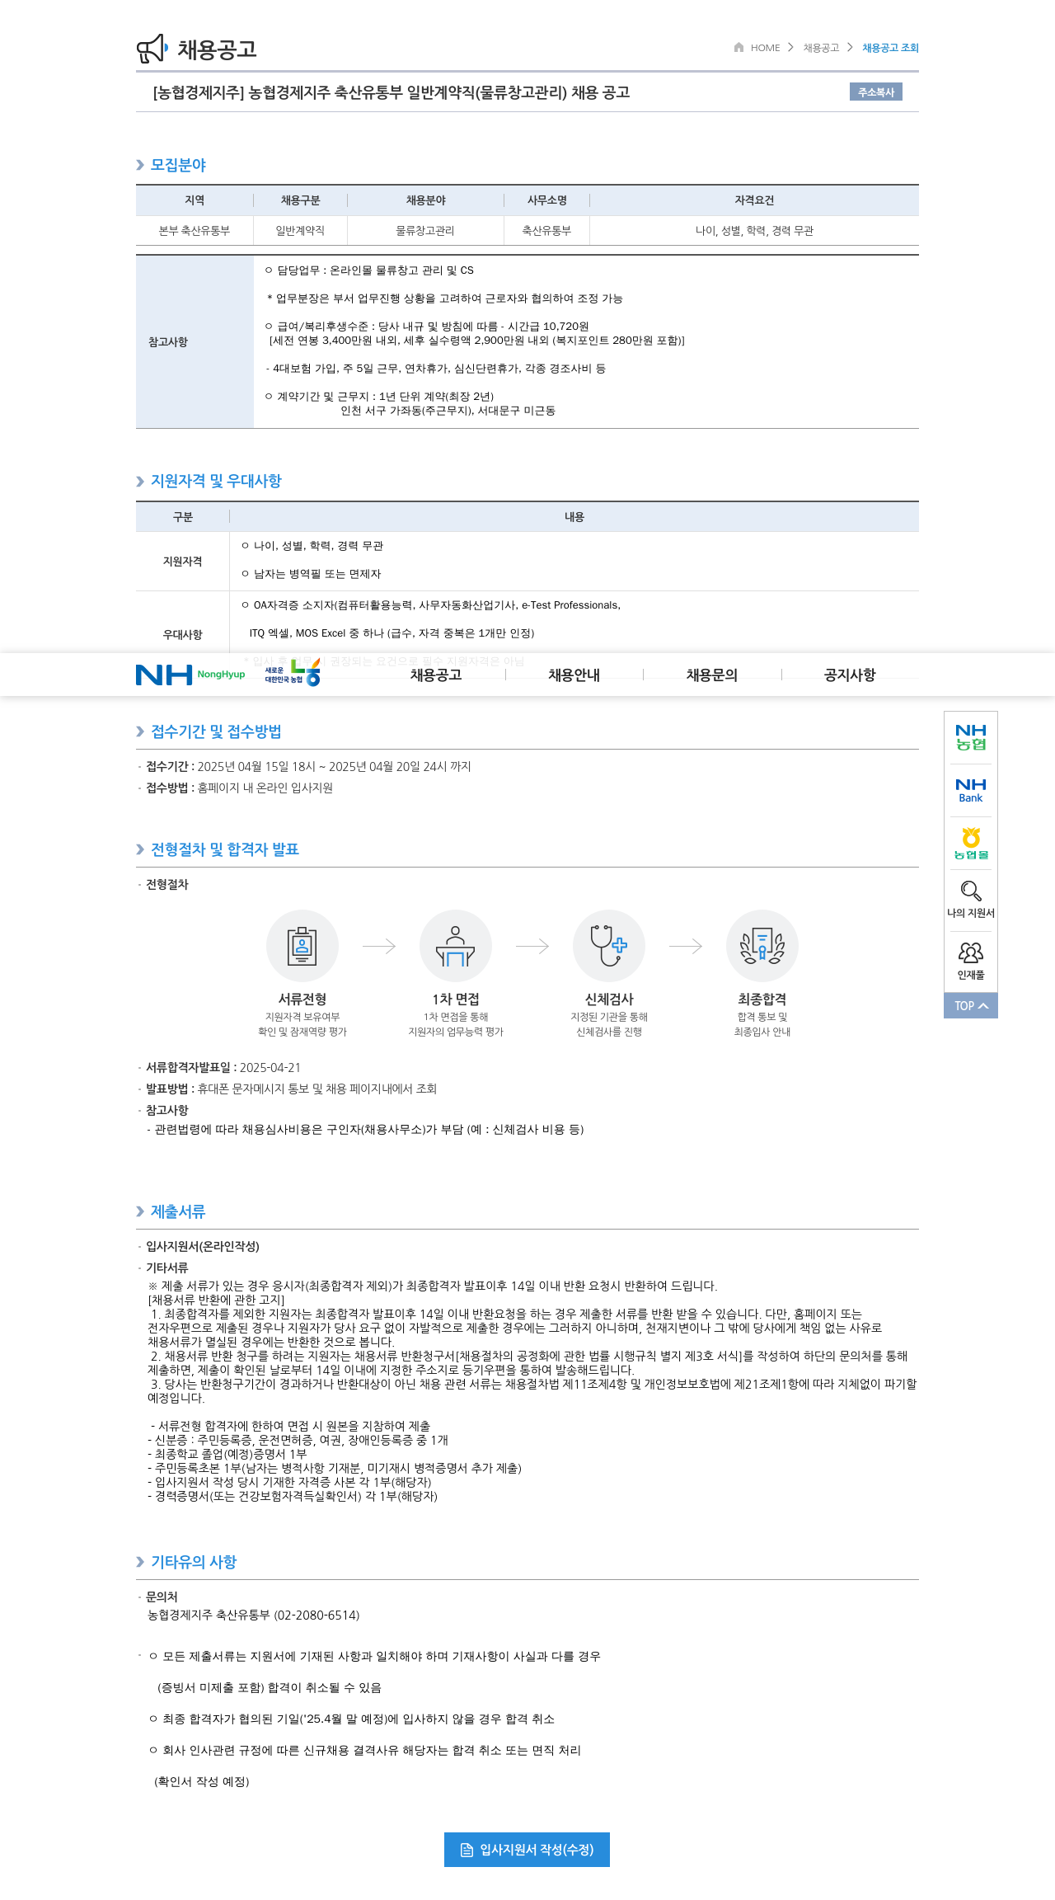Image resolution: width=1055 pixels, height=1900 pixels.
Task: Click the contact number 02-2080-6514 line
Action: pos(254,1615)
